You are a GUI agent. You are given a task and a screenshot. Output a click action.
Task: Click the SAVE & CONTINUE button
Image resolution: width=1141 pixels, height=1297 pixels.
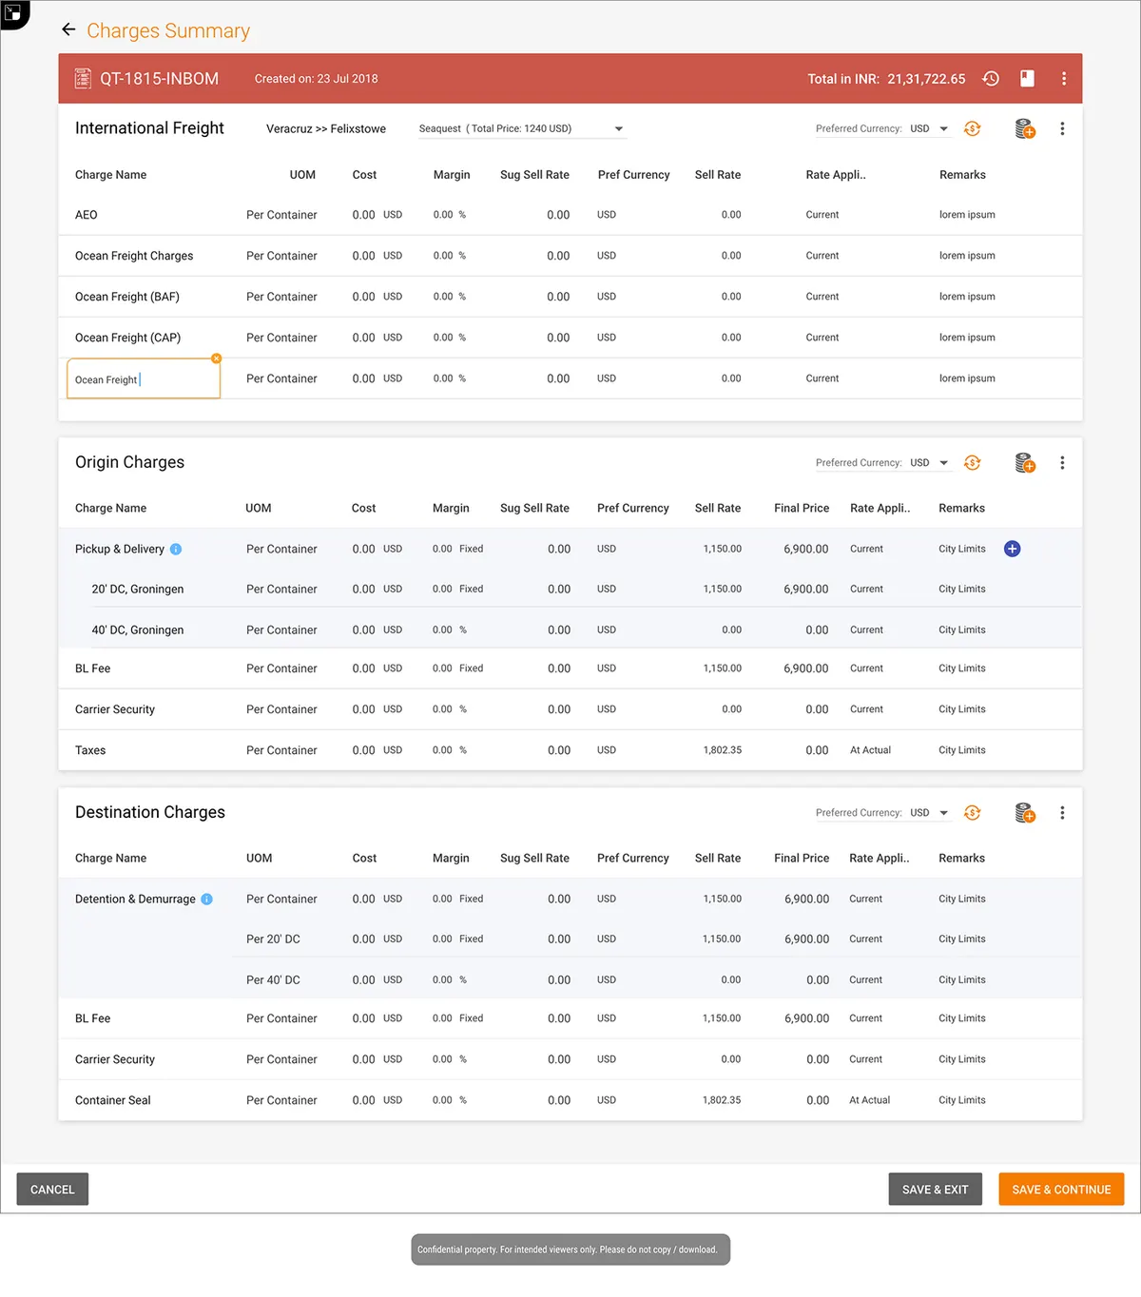coord(1061,1190)
